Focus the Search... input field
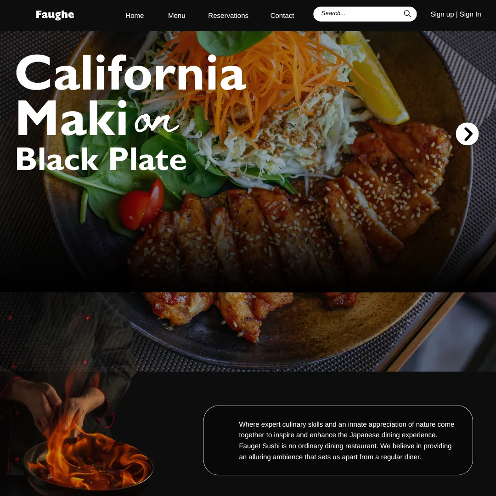The height and width of the screenshot is (496, 496). [x=365, y=14]
